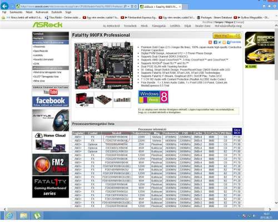The height and width of the screenshot is (222, 278).
Task: Click the yellow Want this button
Action: [227, 36]
